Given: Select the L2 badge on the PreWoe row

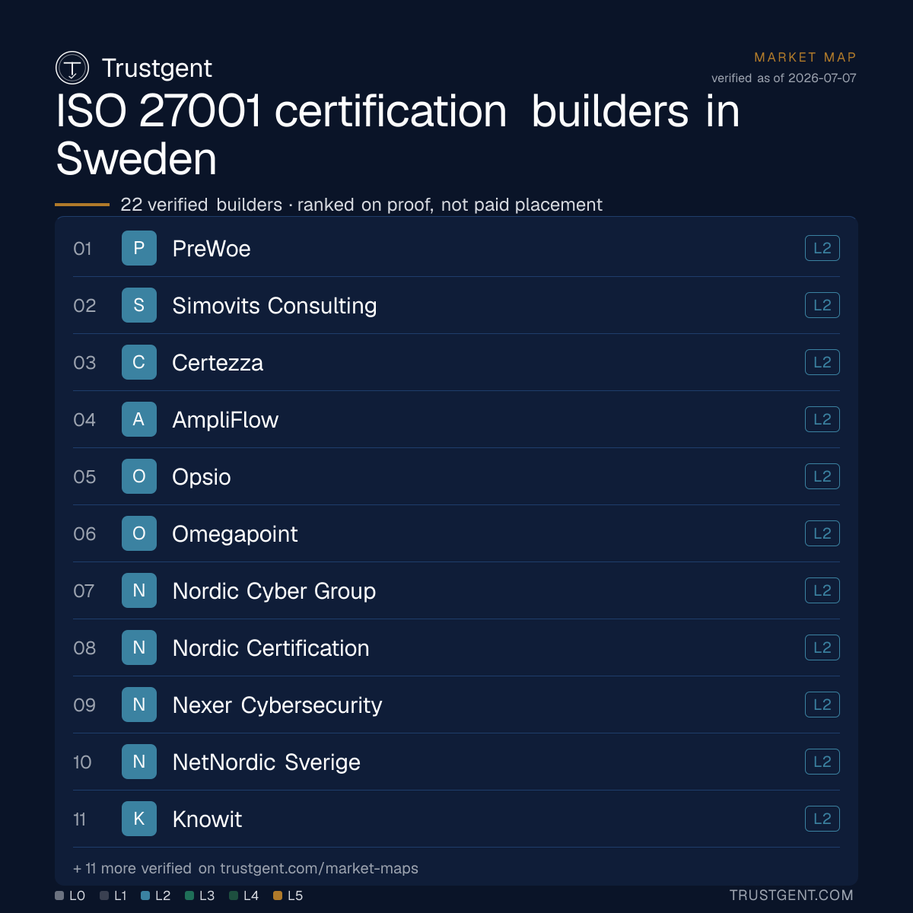Looking at the screenshot, I should click(x=822, y=248).
